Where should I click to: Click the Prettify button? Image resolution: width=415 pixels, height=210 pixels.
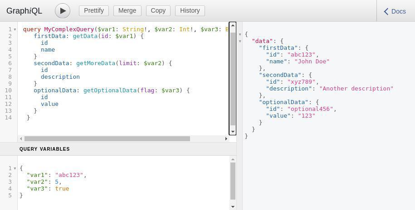pos(94,10)
